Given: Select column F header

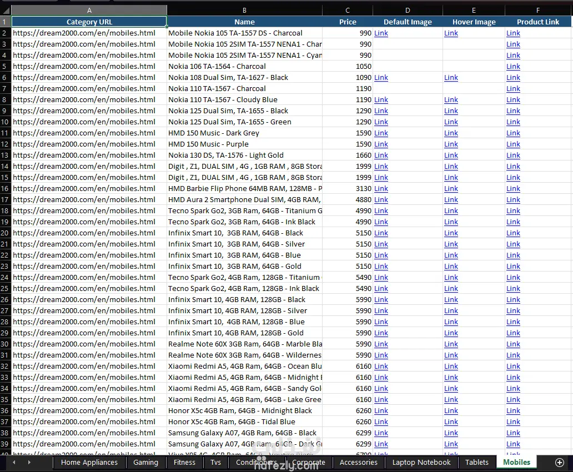Looking at the screenshot, I should [x=538, y=10].
